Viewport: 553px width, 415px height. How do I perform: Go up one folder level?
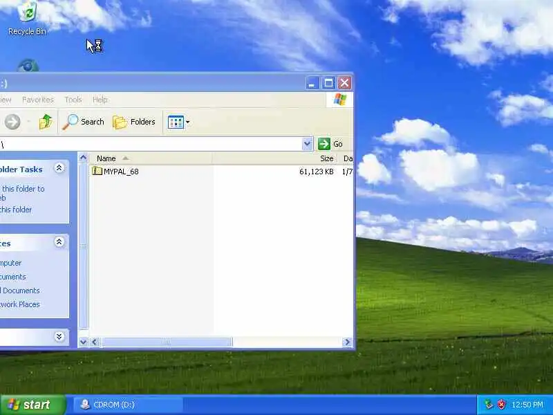click(x=46, y=122)
